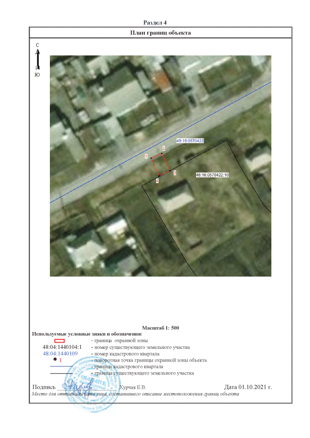Click the handwritten signature after Подпись
This screenshot has height=438, width=310.
click(77, 386)
